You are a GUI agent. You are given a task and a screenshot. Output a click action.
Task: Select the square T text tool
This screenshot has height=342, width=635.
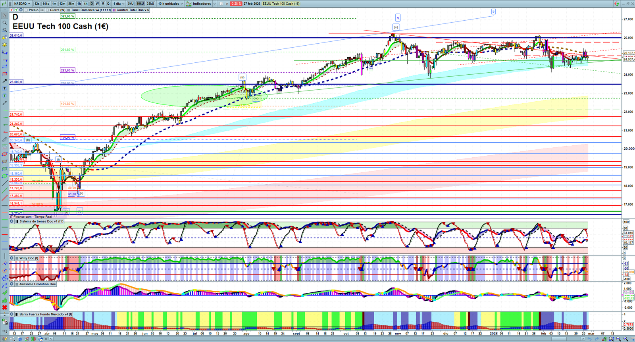(4, 88)
